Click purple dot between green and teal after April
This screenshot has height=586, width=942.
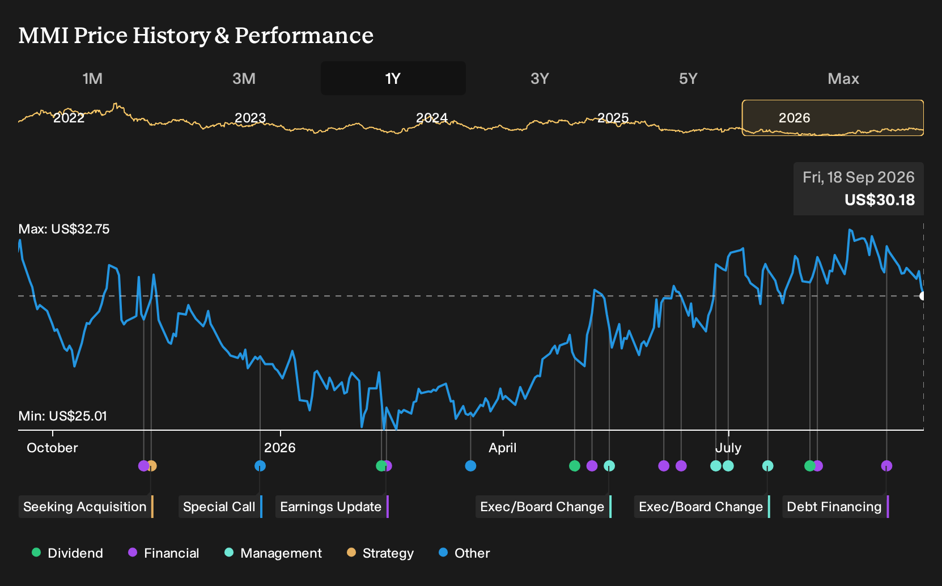[x=592, y=466]
